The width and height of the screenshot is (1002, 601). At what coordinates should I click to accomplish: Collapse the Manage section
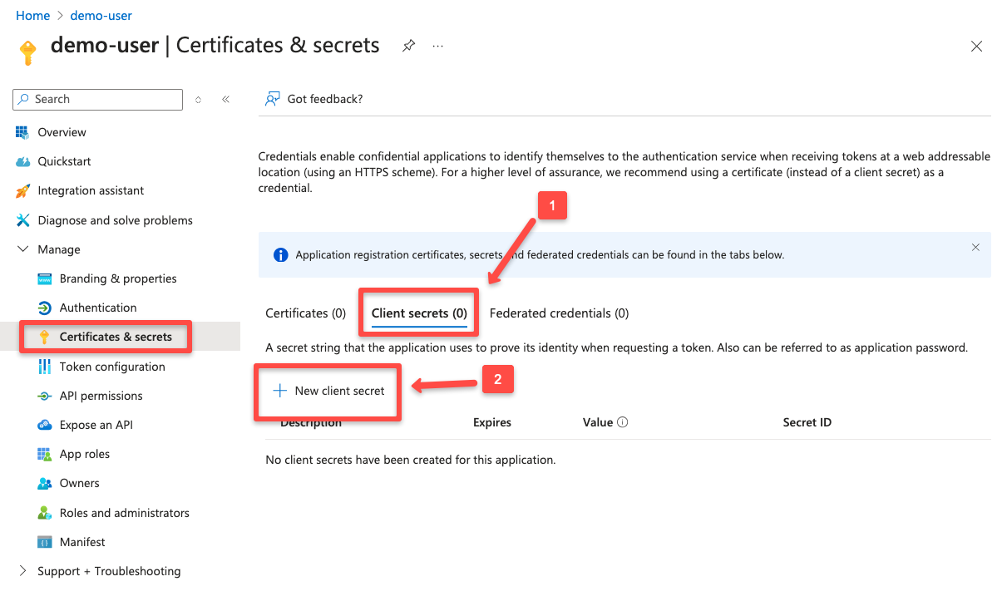tap(22, 249)
